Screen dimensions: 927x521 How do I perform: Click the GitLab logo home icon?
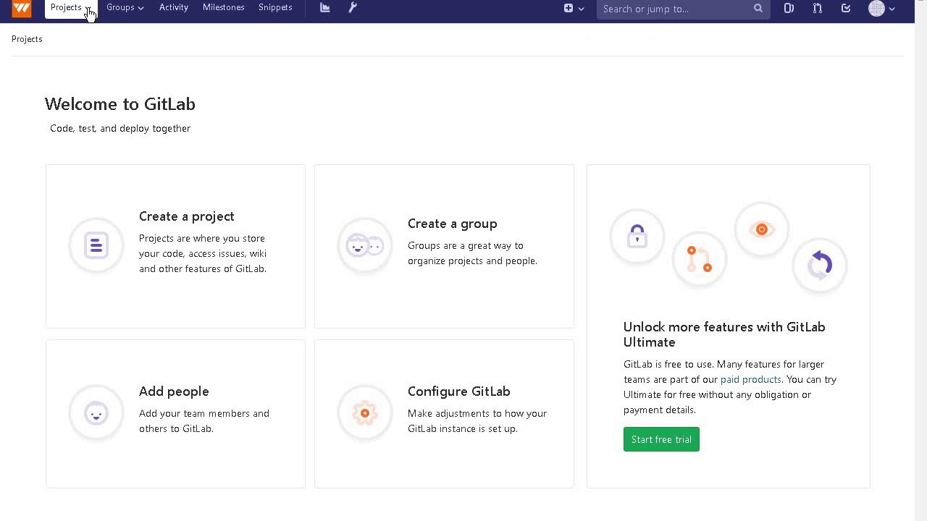22,8
